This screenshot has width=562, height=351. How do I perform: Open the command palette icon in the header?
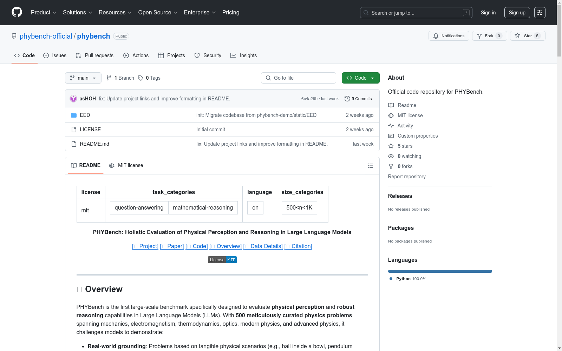540,13
